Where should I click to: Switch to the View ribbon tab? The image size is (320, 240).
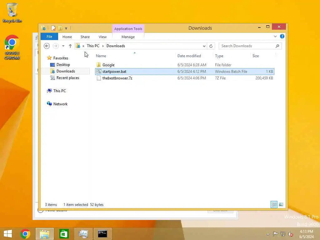(102, 37)
